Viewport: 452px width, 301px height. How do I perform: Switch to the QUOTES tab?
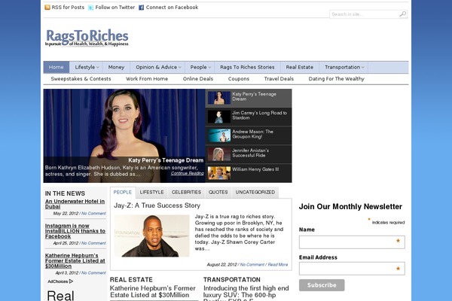(x=218, y=192)
